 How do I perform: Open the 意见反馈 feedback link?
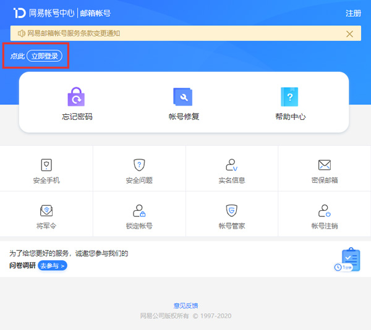coord(185,306)
